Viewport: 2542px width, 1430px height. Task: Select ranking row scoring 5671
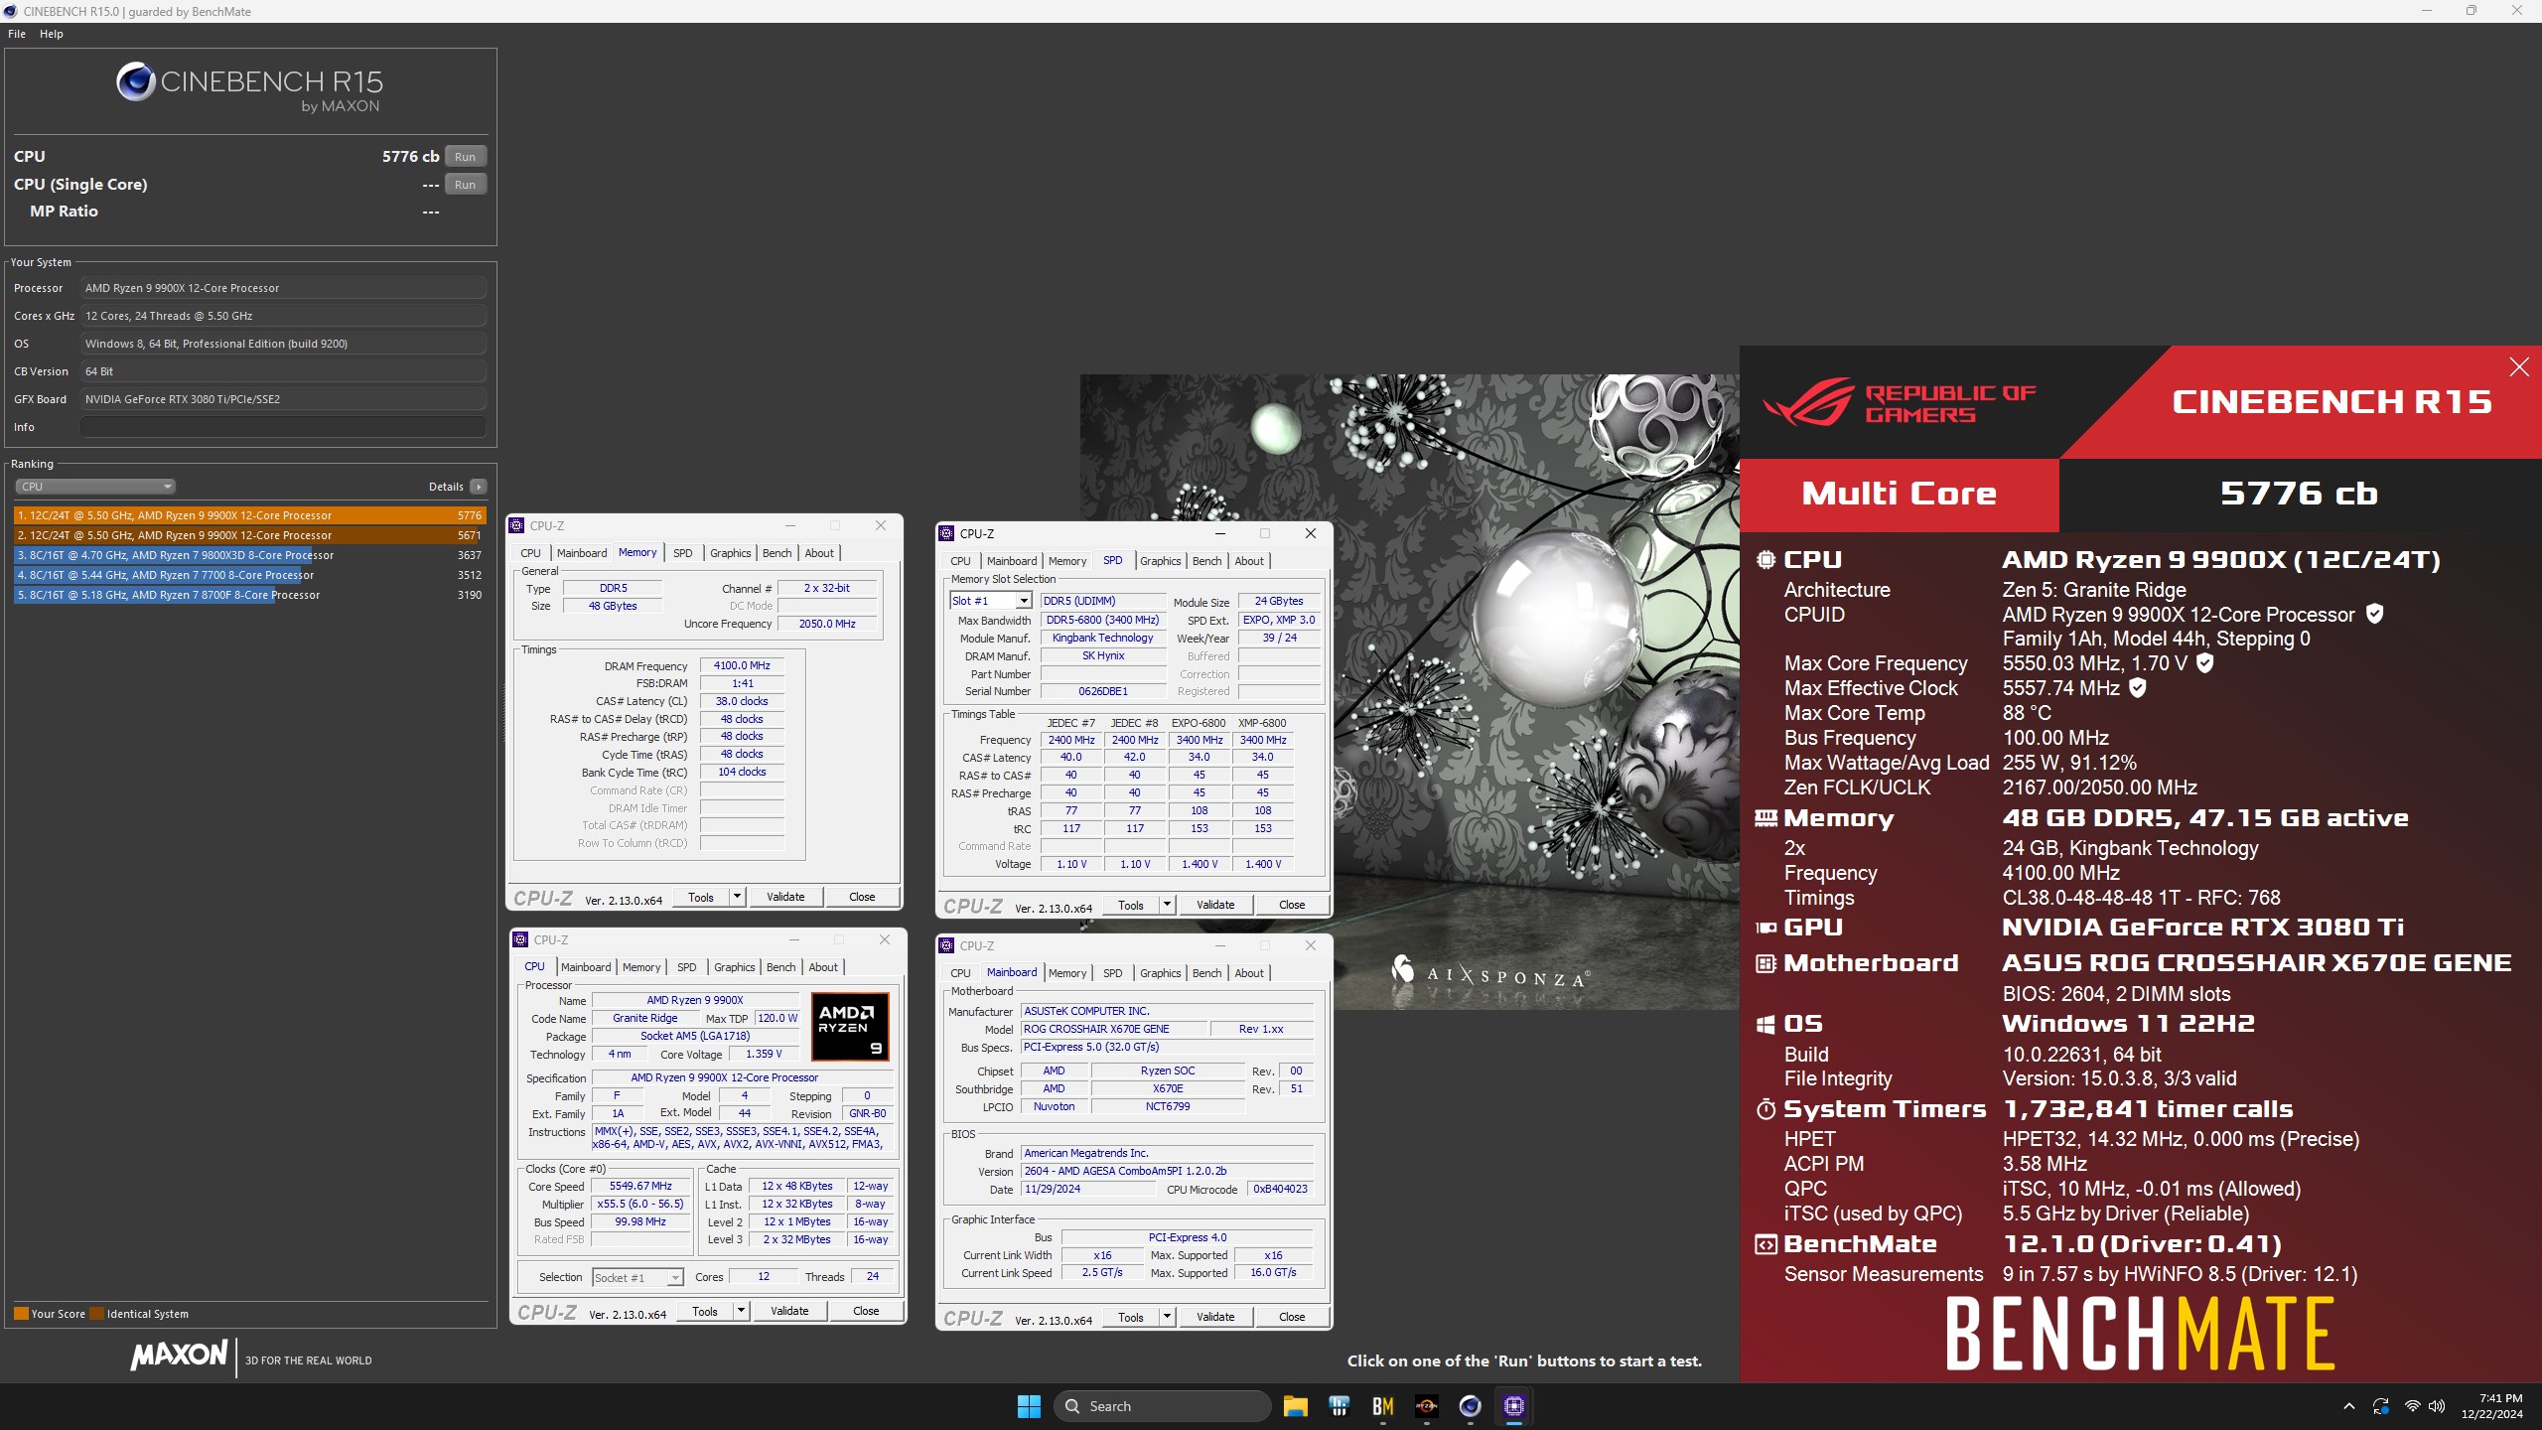pos(249,535)
